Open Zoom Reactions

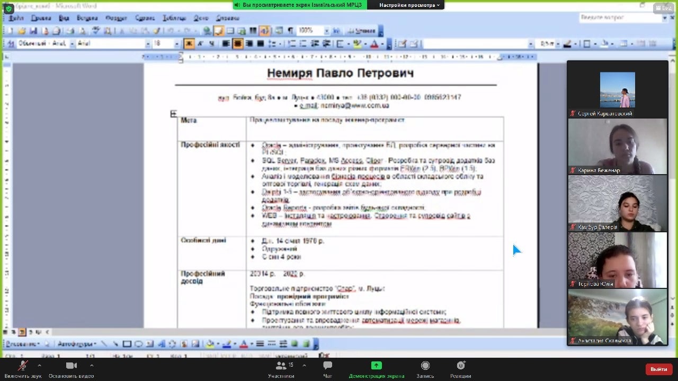point(460,369)
